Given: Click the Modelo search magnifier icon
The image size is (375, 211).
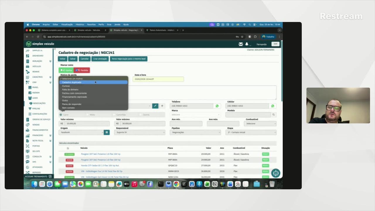Looking at the screenshot, I should tap(273, 115).
